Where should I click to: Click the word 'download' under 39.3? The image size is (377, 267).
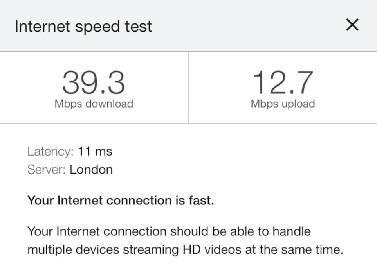[109, 104]
